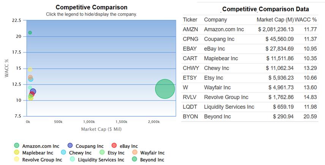The width and height of the screenshot is (325, 165).
Task: Click the Liquidity Services Inc legend marker
Action: click(73, 159)
